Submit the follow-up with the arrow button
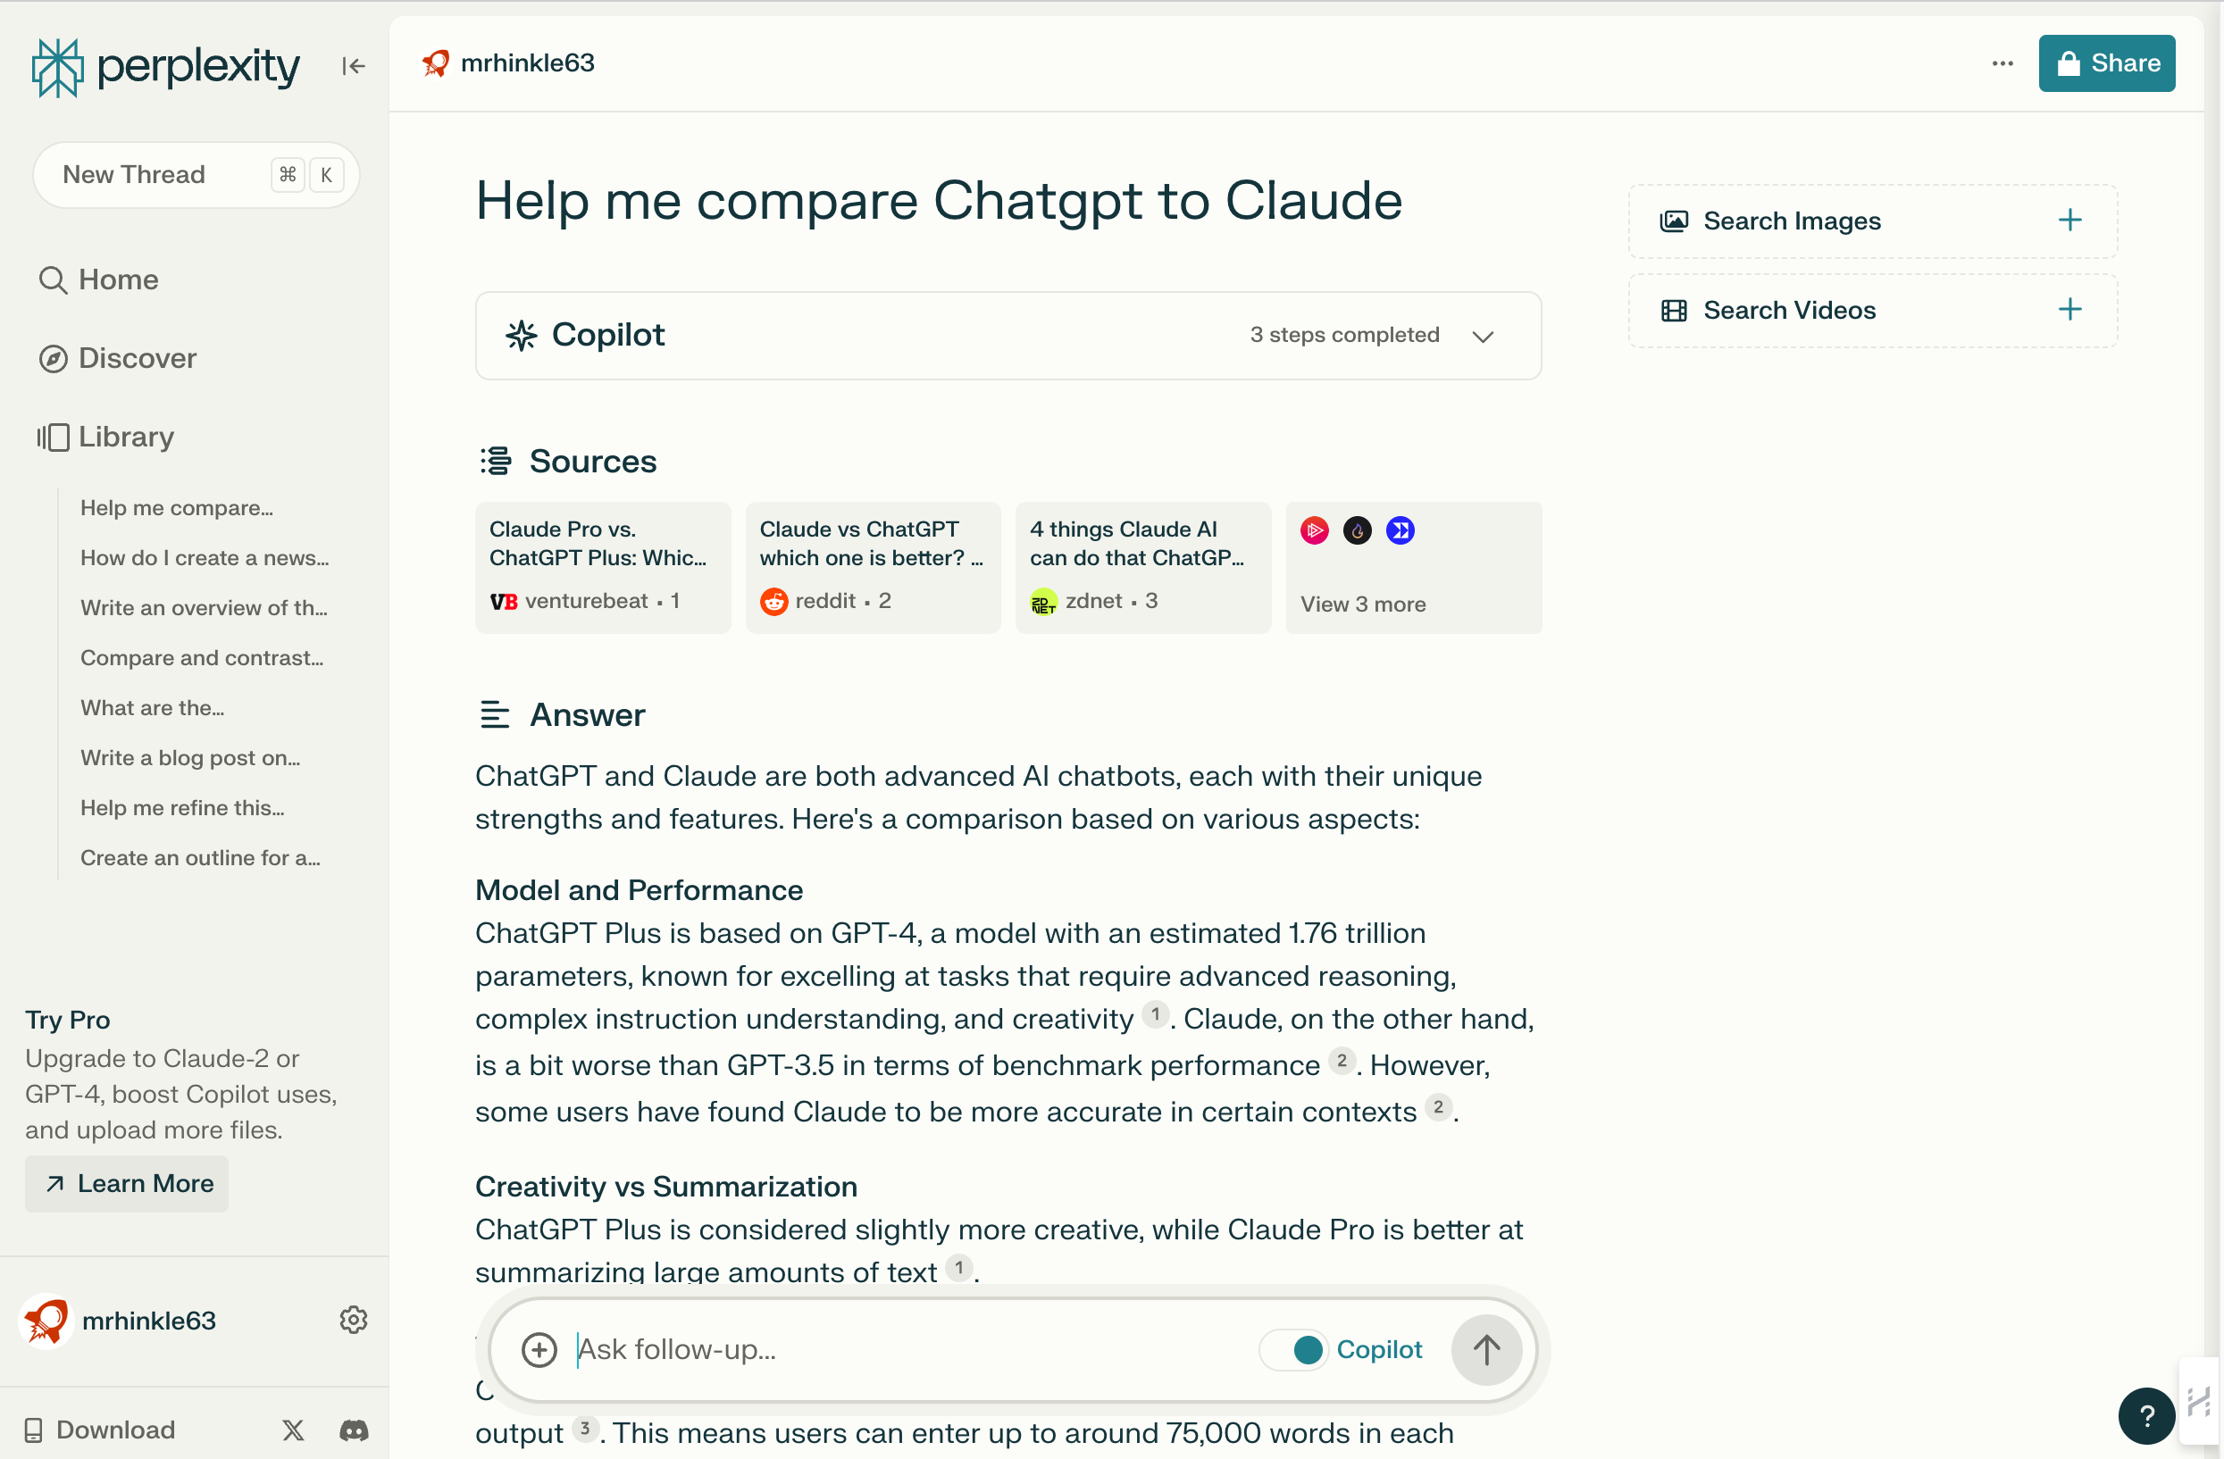 (1484, 1349)
